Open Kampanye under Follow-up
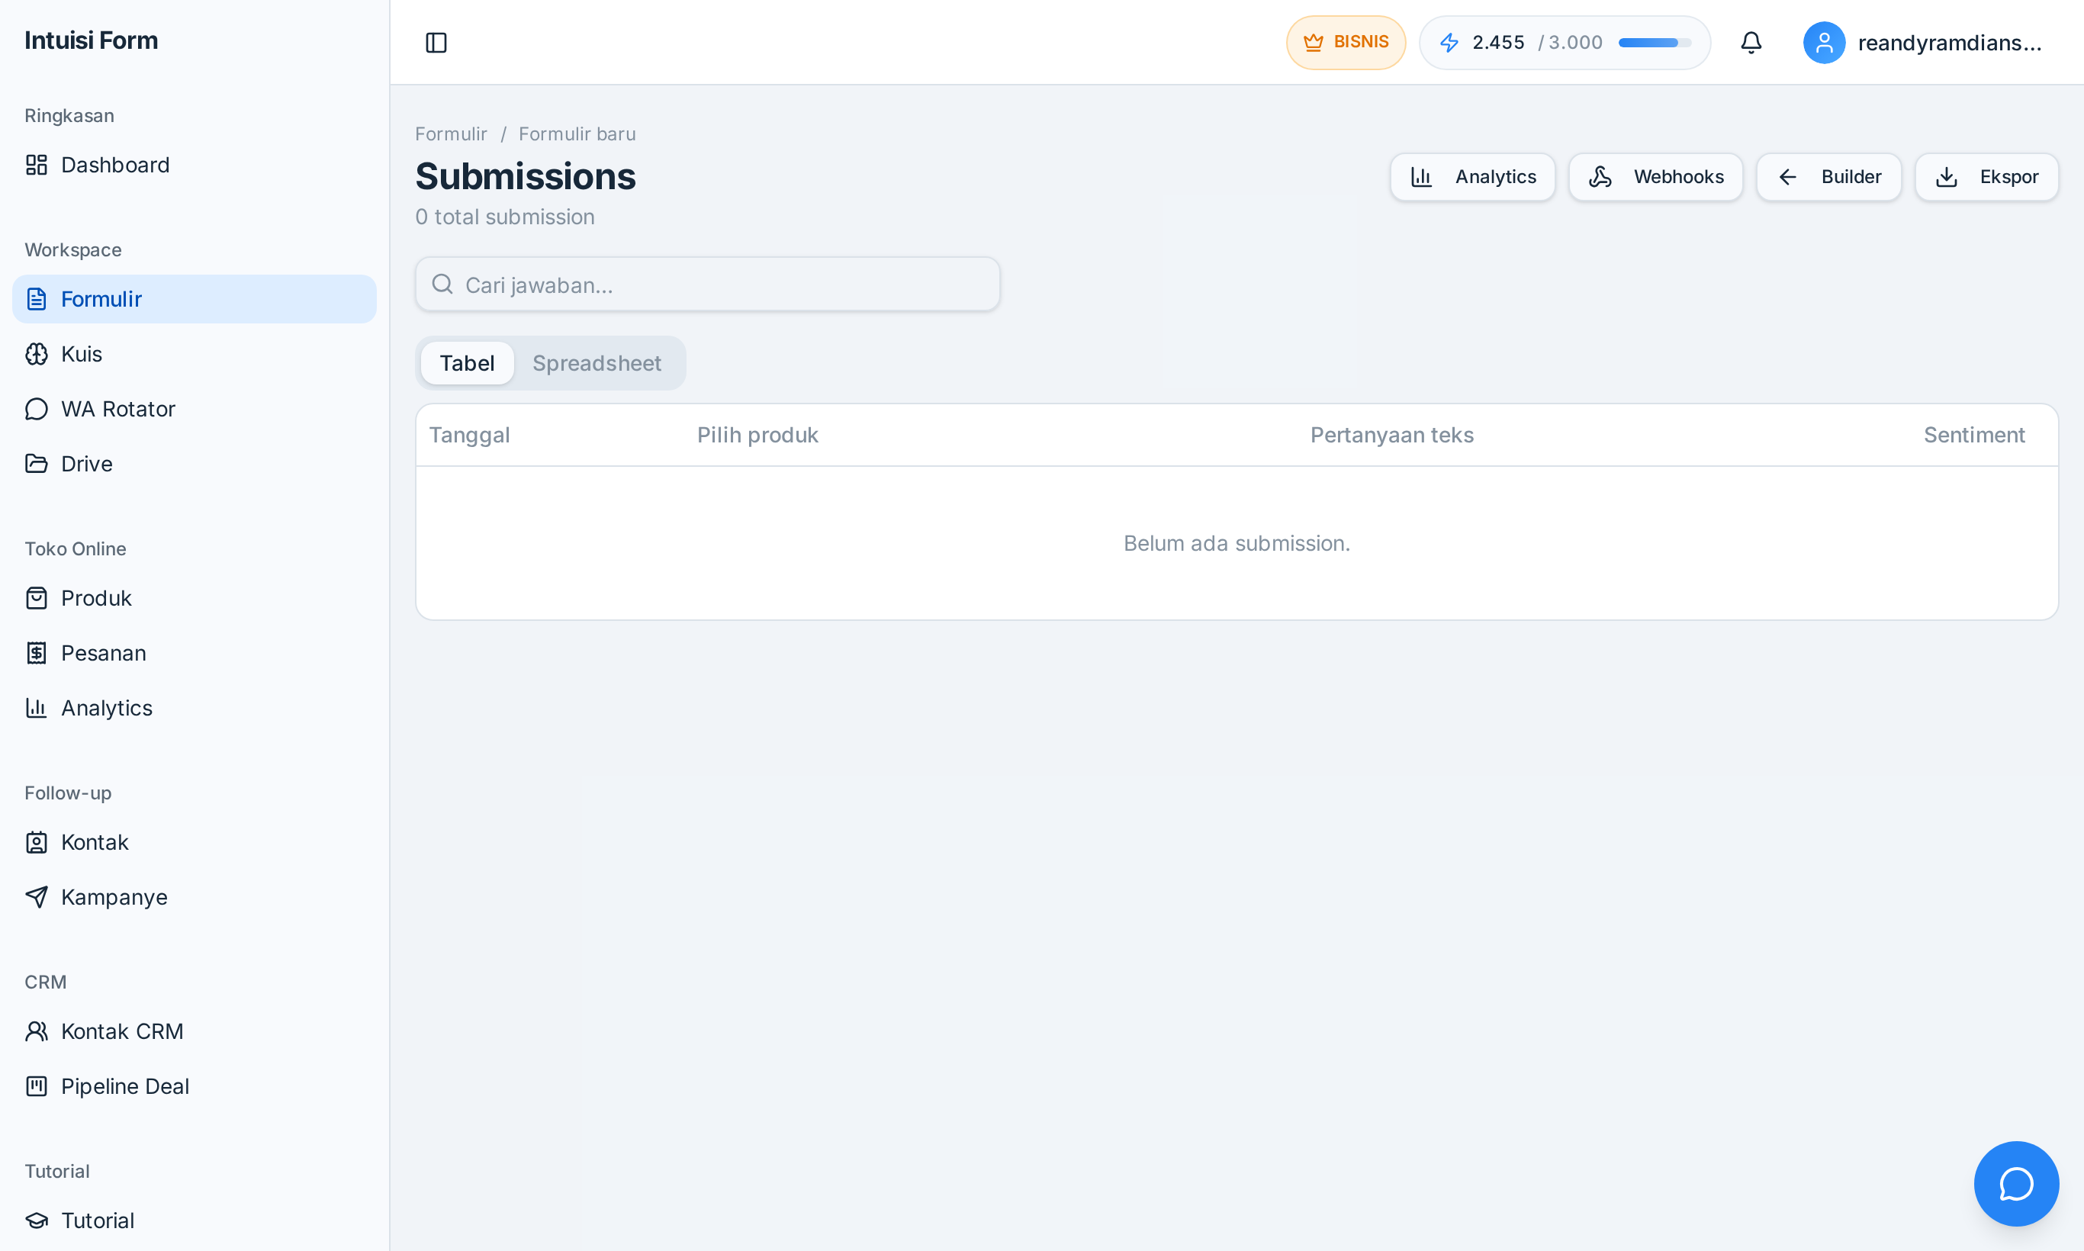This screenshot has height=1251, width=2084. (195, 896)
